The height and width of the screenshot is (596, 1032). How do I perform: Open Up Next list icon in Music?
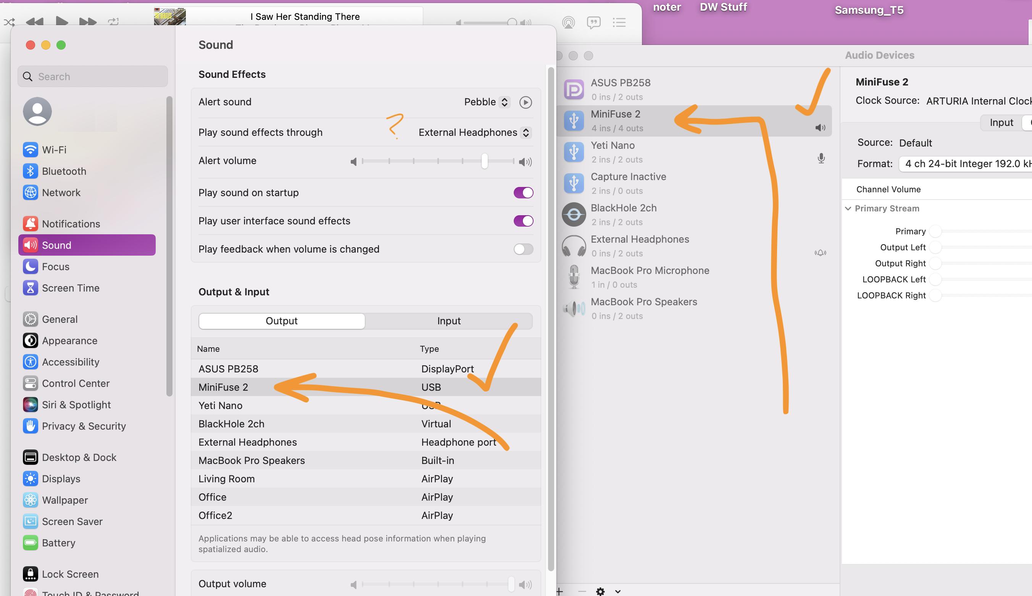(619, 22)
